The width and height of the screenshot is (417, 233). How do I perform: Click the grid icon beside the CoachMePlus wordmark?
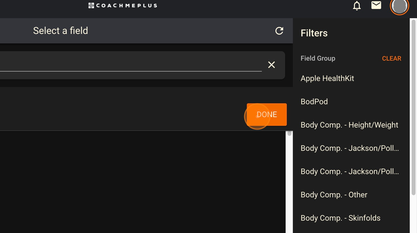coord(90,5)
